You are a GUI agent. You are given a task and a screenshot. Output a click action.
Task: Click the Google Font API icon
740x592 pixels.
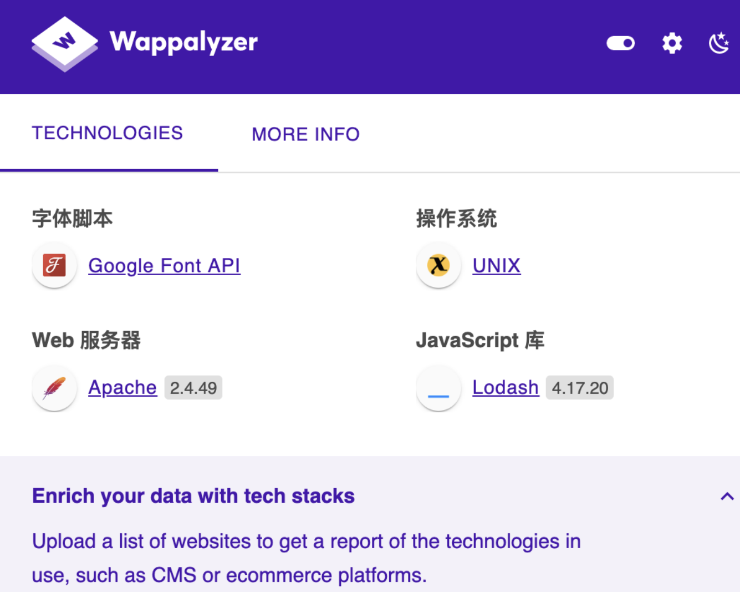pyautogui.click(x=54, y=265)
